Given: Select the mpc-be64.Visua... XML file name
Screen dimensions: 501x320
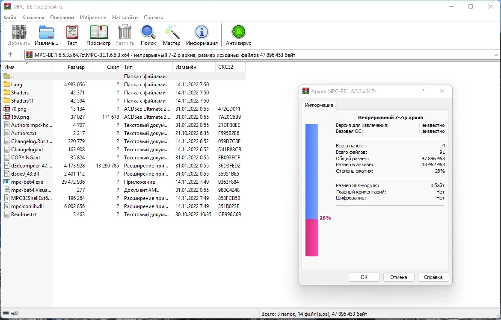Looking at the screenshot, I should coord(31,190).
